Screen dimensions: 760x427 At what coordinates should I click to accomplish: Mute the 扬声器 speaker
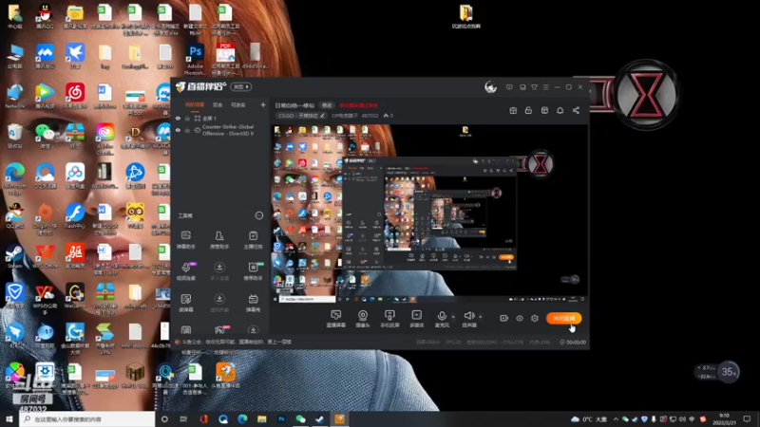point(468,319)
